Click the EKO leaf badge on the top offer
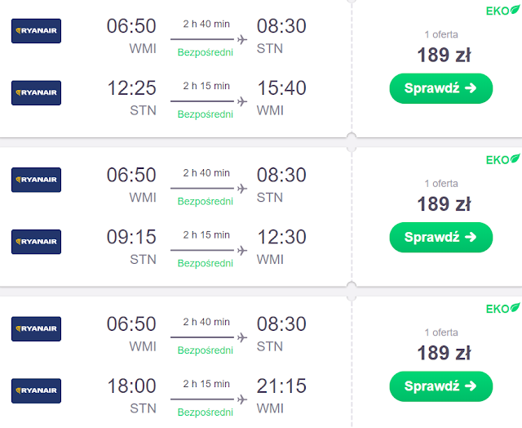The width and height of the screenshot is (522, 428). (502, 10)
